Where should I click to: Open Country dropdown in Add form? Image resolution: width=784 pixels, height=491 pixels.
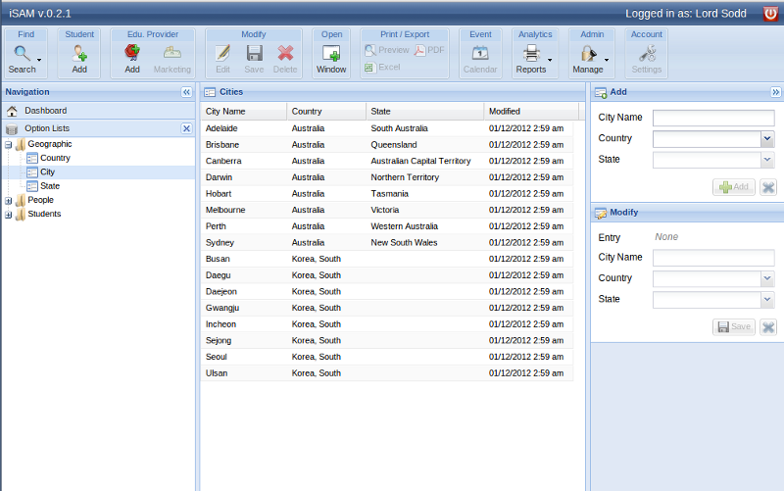click(767, 138)
